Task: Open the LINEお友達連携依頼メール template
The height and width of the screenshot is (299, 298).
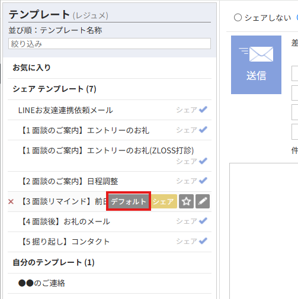Action: point(66,110)
